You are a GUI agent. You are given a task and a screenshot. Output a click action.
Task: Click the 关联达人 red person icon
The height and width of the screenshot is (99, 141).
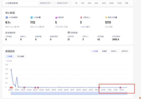pyautogui.click(x=81, y=17)
